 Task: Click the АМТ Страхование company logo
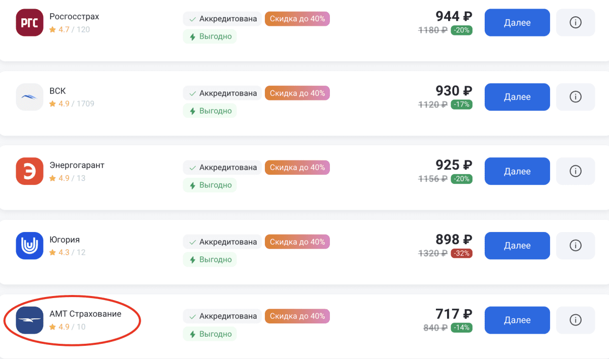coord(29,320)
